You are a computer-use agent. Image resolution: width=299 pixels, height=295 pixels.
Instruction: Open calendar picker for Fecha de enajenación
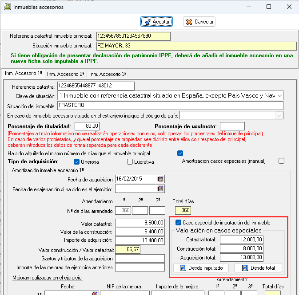point(160,189)
